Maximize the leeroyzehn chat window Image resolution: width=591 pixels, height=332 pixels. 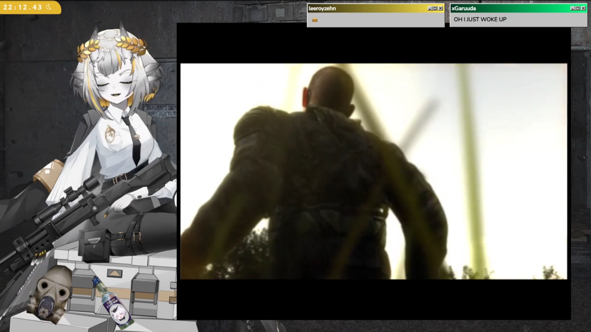[435, 8]
